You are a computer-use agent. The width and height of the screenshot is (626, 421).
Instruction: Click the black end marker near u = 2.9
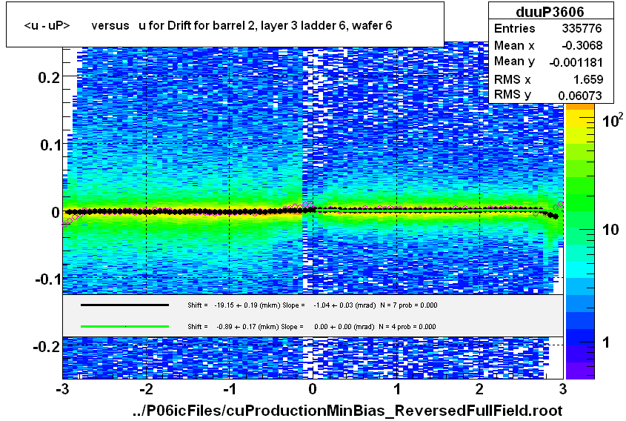555,216
